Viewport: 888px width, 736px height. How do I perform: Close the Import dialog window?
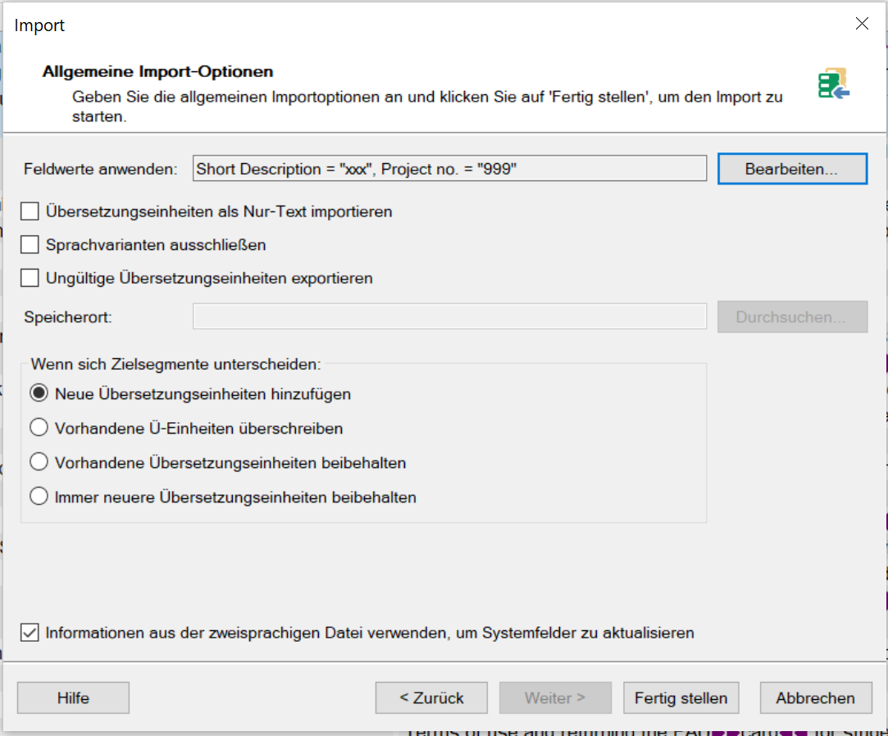point(862,24)
